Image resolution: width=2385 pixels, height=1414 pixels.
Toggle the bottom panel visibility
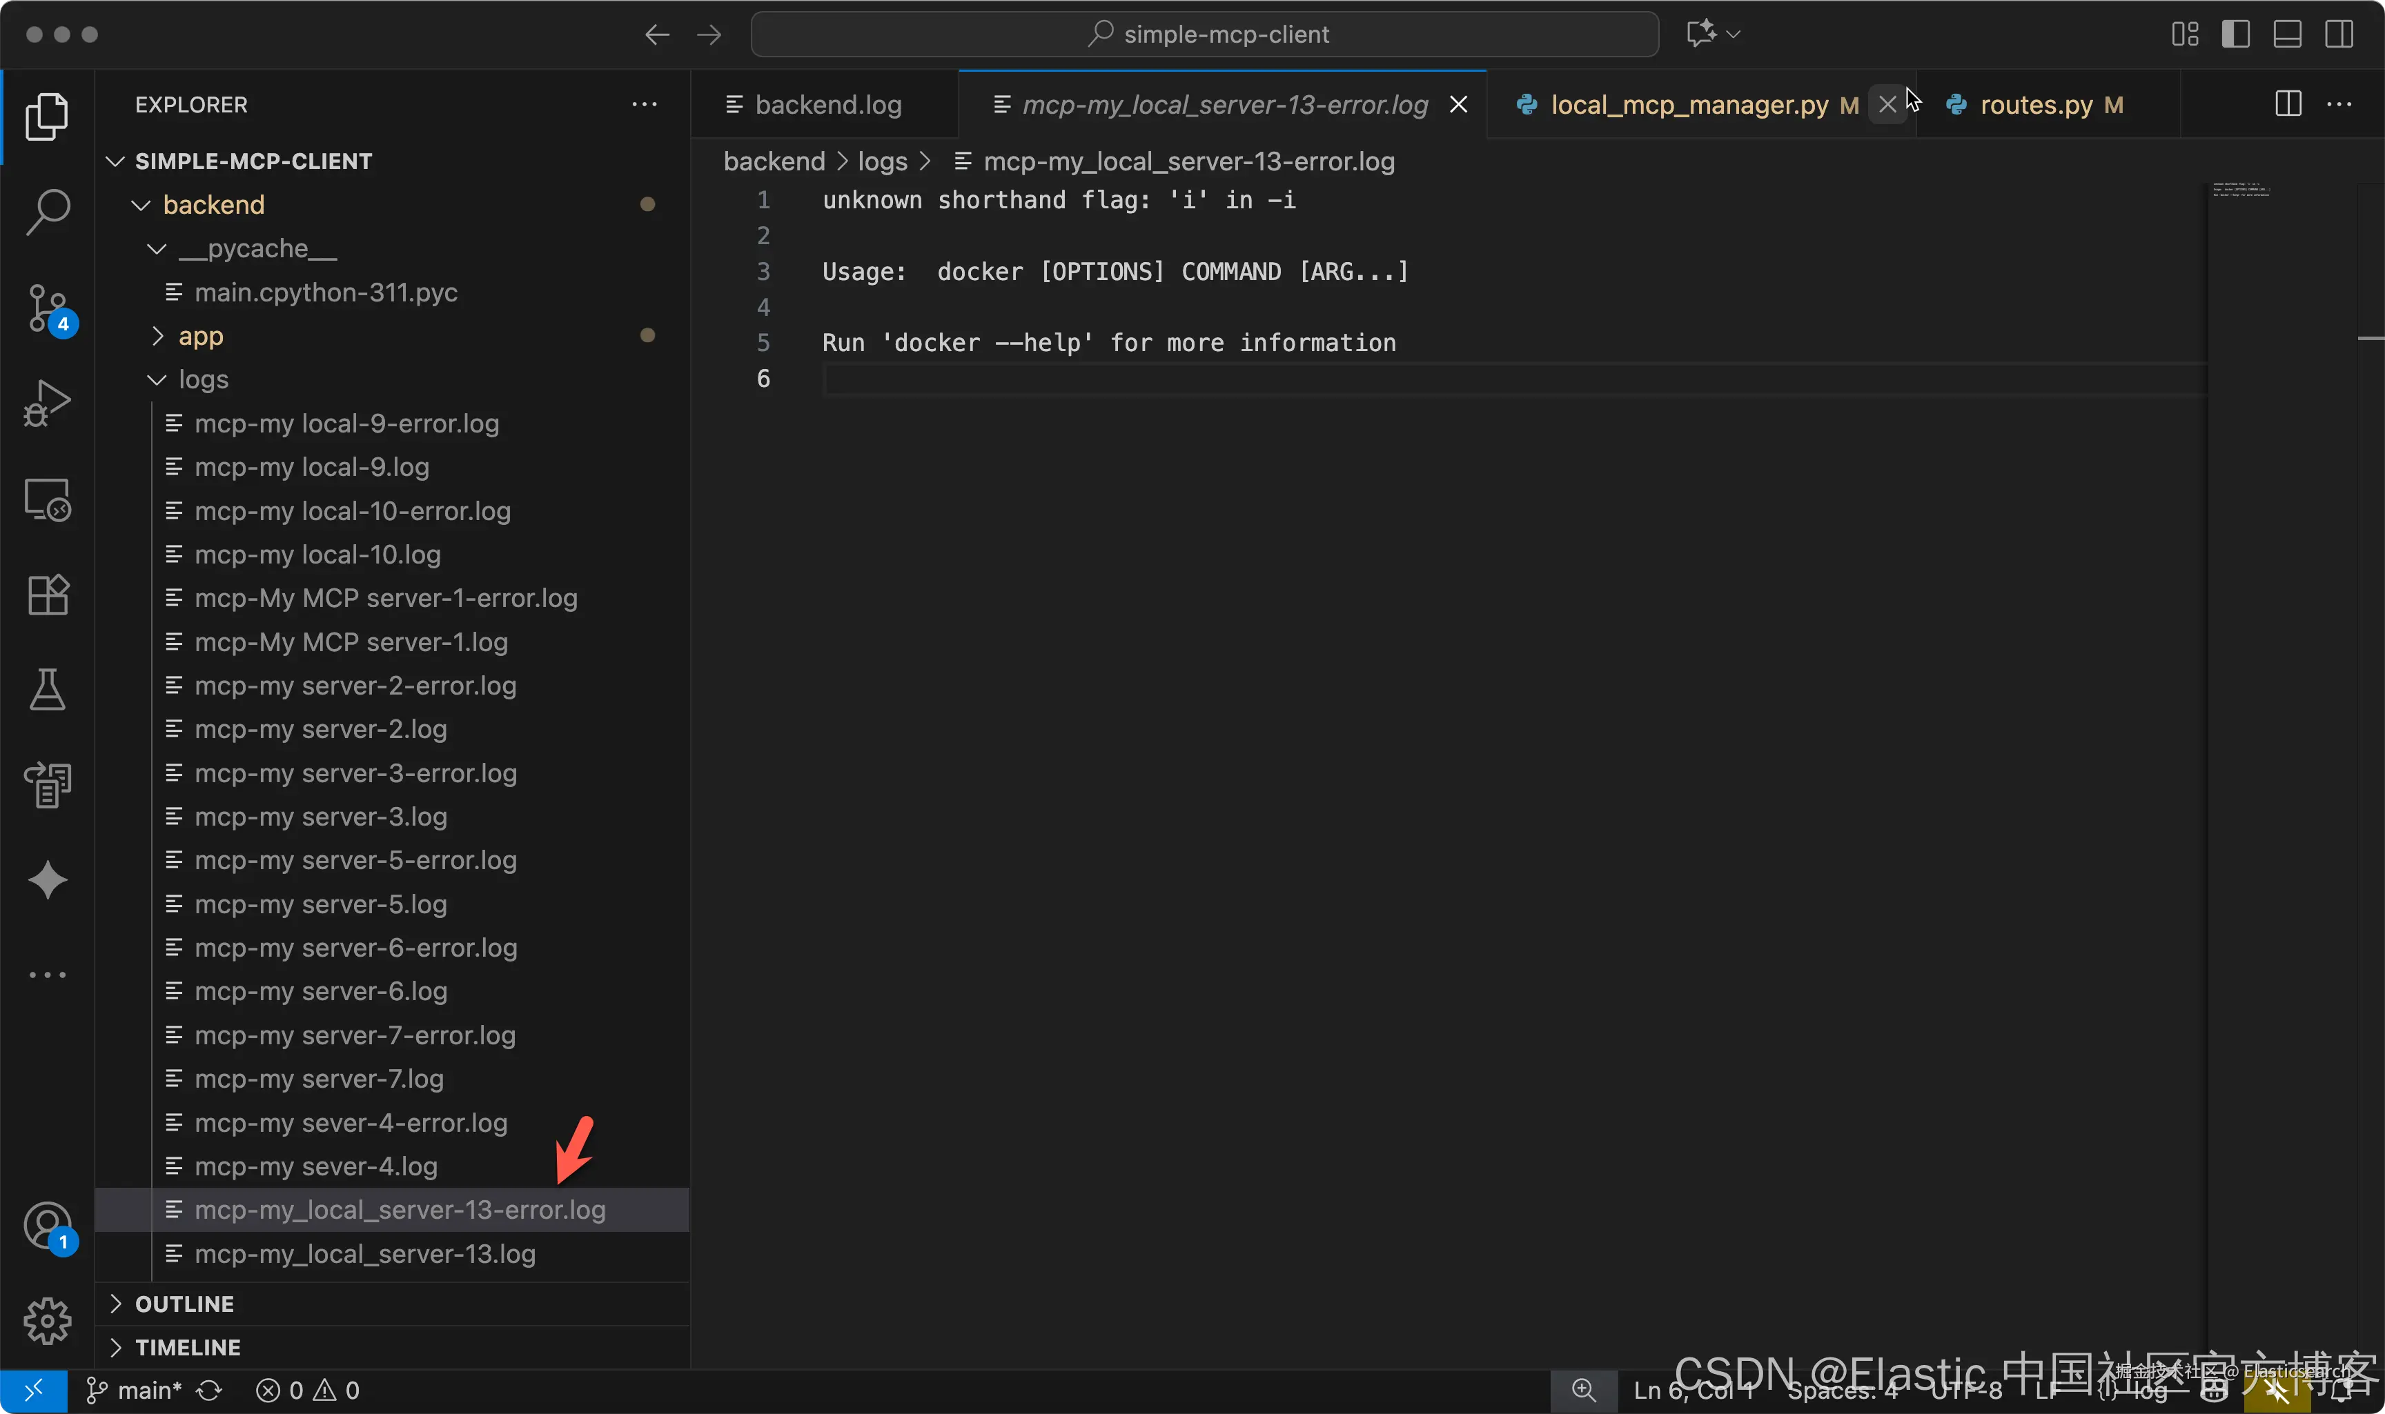(2287, 34)
